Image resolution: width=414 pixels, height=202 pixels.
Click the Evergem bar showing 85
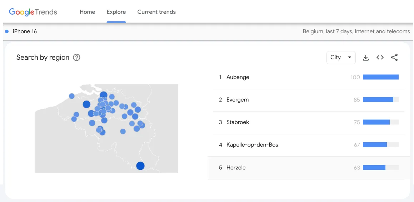pyautogui.click(x=381, y=100)
